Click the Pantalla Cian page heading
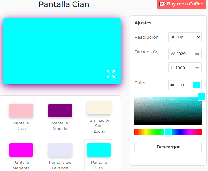This screenshot has height=171, width=208. tap(64, 4)
